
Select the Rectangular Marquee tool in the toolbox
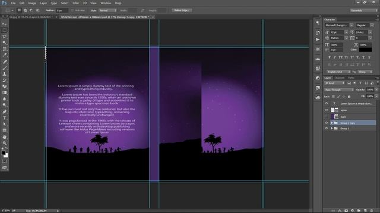[x=4, y=30]
